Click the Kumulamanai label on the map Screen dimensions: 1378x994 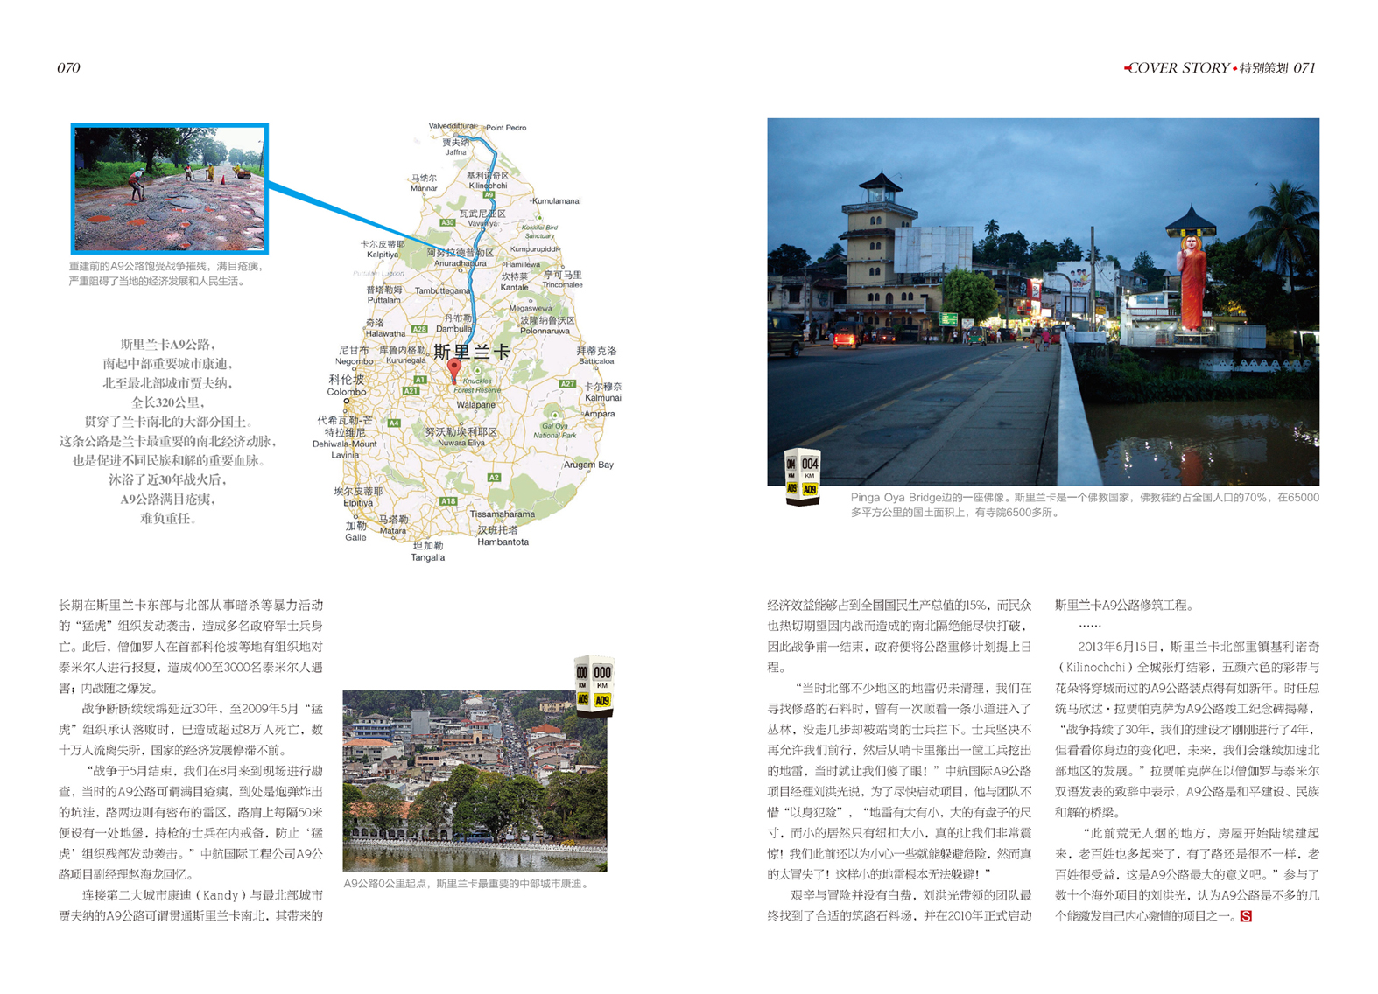tap(556, 201)
